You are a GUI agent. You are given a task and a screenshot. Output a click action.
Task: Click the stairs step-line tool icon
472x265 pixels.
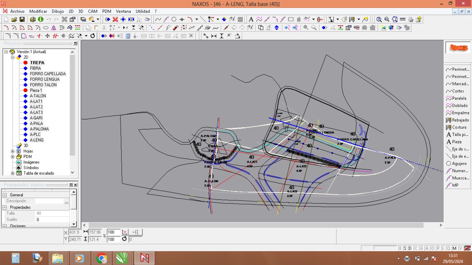click(200, 28)
